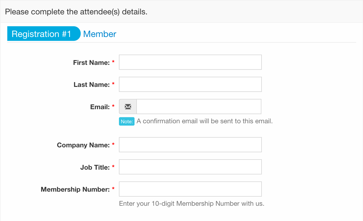363x221 pixels.
Task: Click the envelope icon beside Email field
Action: pos(128,107)
